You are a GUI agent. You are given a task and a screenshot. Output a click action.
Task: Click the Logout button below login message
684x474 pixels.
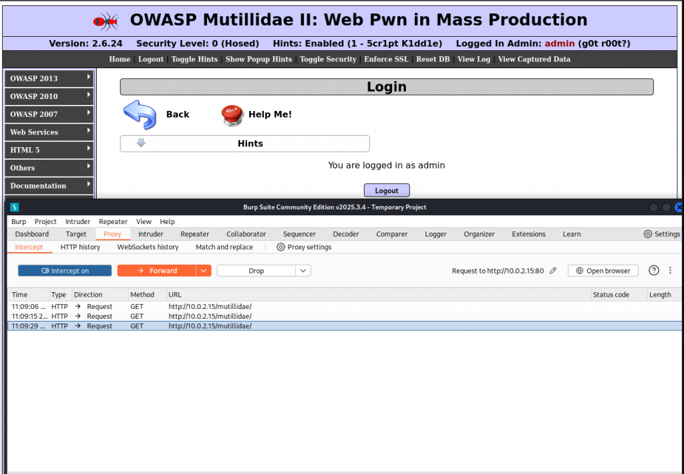coord(387,191)
